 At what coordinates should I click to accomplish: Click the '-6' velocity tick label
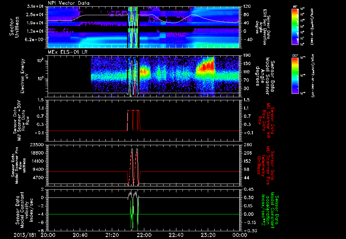(x=42, y=222)
